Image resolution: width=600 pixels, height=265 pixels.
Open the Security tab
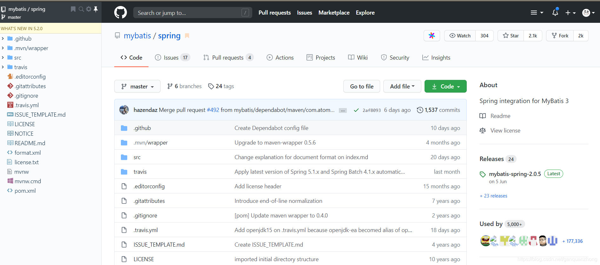pyautogui.click(x=395, y=58)
